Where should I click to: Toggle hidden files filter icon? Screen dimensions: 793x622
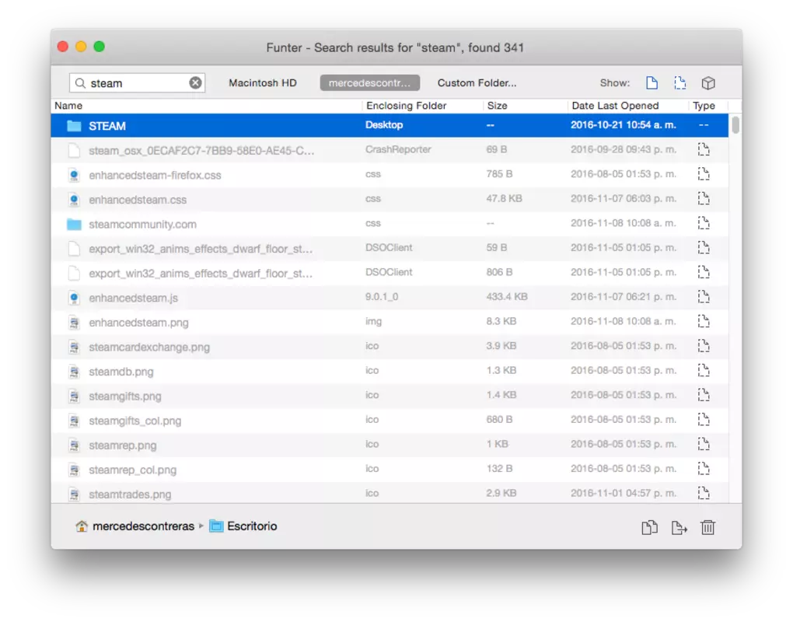pos(679,83)
